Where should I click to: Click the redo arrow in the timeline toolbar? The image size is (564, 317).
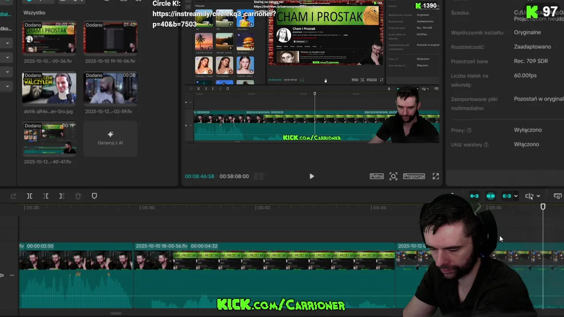13,196
